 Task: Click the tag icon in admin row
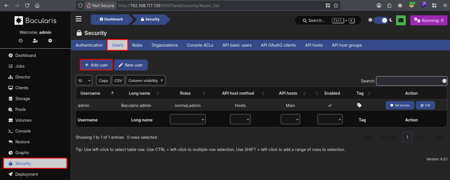pos(360,105)
